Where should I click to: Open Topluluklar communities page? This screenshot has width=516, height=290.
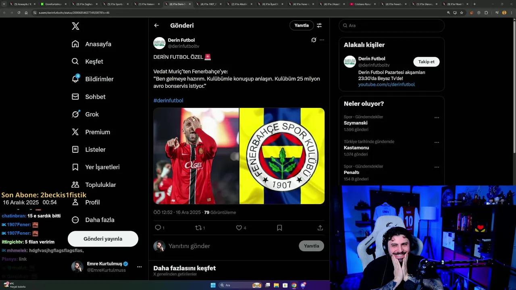pyautogui.click(x=94, y=185)
